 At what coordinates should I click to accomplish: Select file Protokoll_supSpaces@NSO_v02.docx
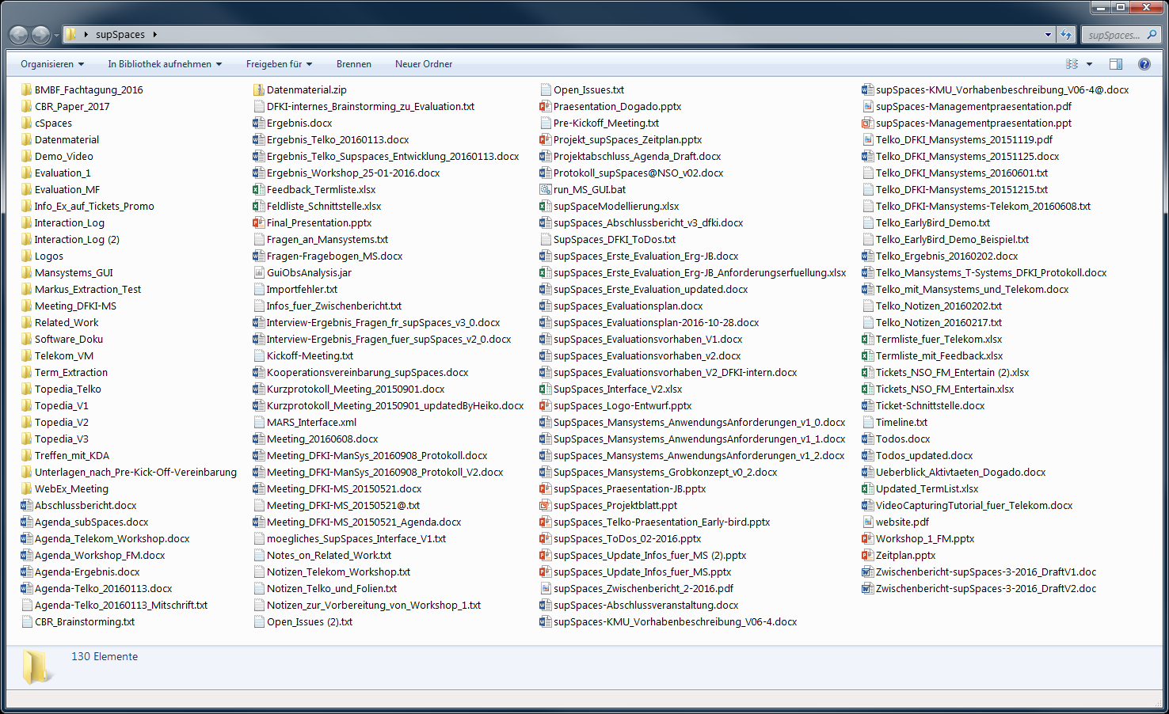click(x=631, y=173)
